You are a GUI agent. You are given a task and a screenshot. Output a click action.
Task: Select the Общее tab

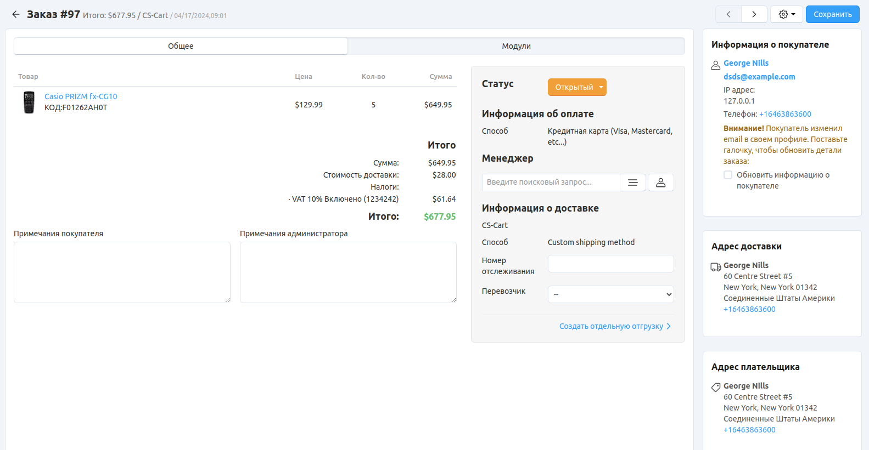pyautogui.click(x=181, y=46)
